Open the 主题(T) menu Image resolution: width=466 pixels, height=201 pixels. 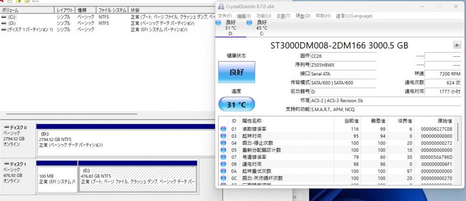point(283,16)
